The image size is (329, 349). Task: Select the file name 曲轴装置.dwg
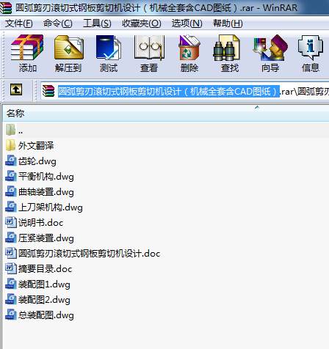46,192
